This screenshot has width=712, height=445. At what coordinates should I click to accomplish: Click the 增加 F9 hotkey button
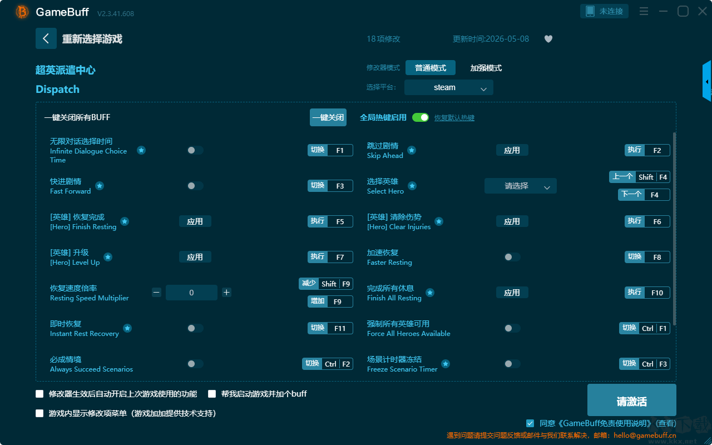pyautogui.click(x=330, y=301)
